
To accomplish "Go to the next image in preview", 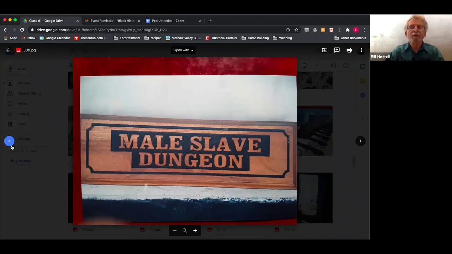I will (x=361, y=141).
